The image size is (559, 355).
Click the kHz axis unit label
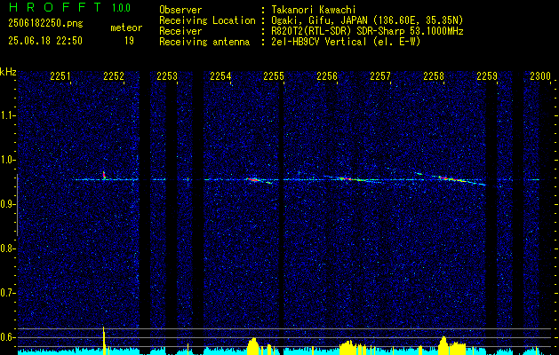pos(8,72)
